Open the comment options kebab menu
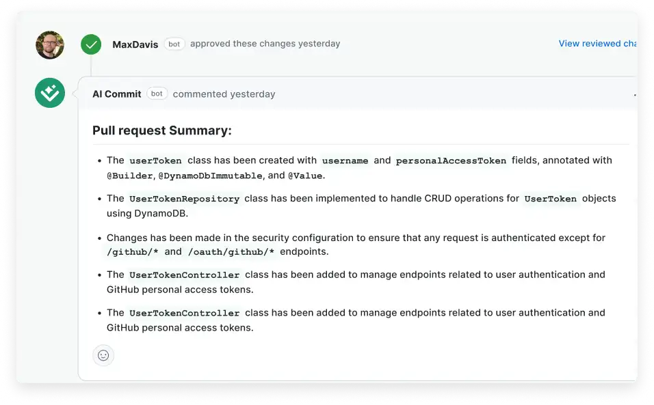Viewport: 654px width, 405px height. (x=636, y=94)
